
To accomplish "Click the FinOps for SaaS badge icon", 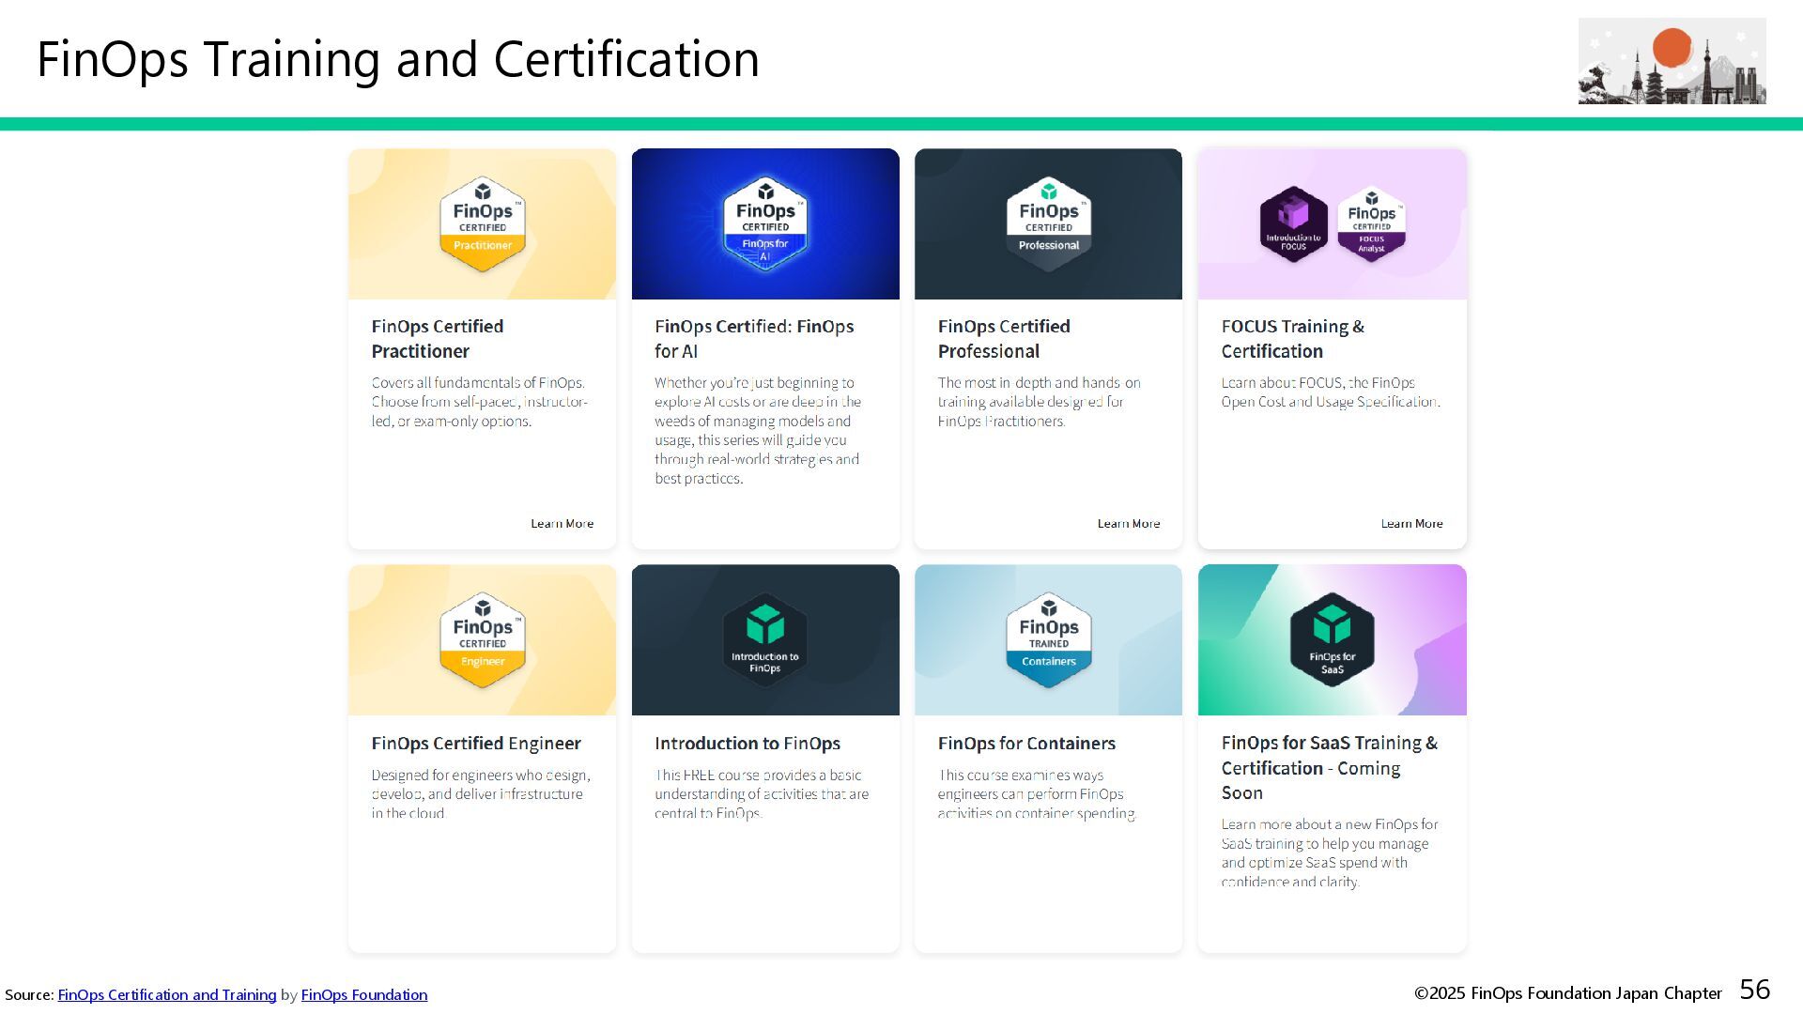I will click(1332, 640).
